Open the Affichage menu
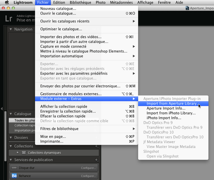 [145, 3]
